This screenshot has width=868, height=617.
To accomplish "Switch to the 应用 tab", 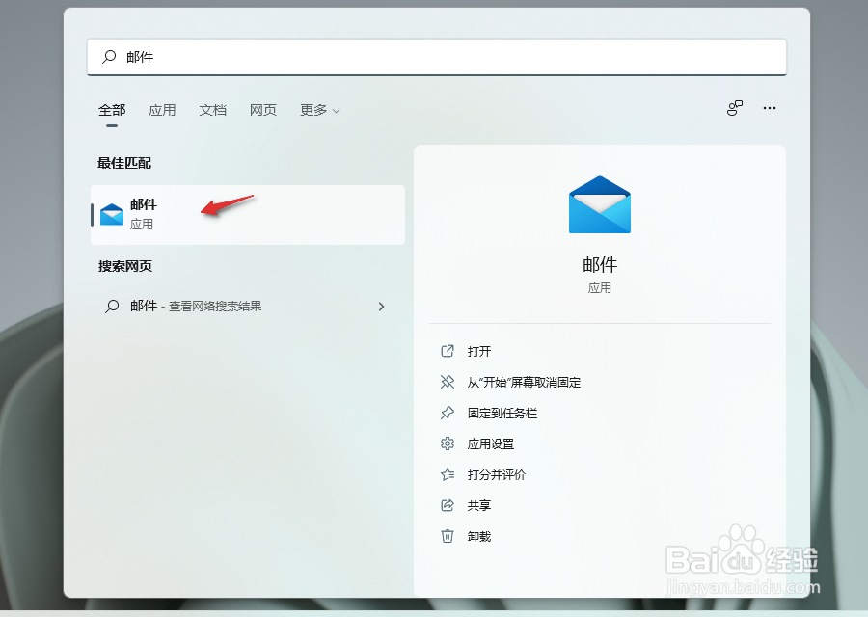I will [x=162, y=110].
